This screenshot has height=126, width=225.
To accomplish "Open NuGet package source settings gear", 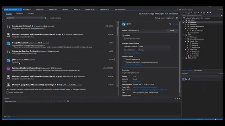I will [x=177, y=18].
